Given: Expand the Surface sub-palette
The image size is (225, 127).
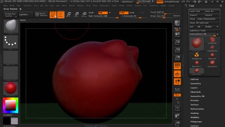Looking at the screenshot, I should pyautogui.click(x=194, y=105).
